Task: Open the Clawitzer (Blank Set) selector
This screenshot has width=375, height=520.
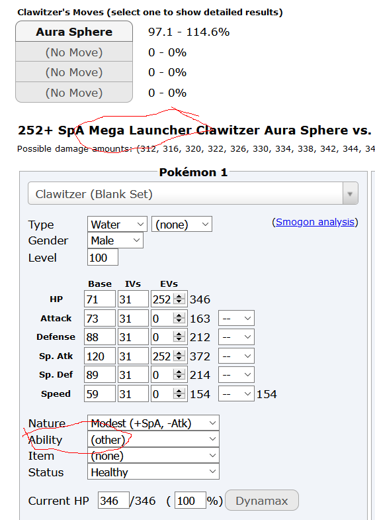Action: tap(193, 193)
